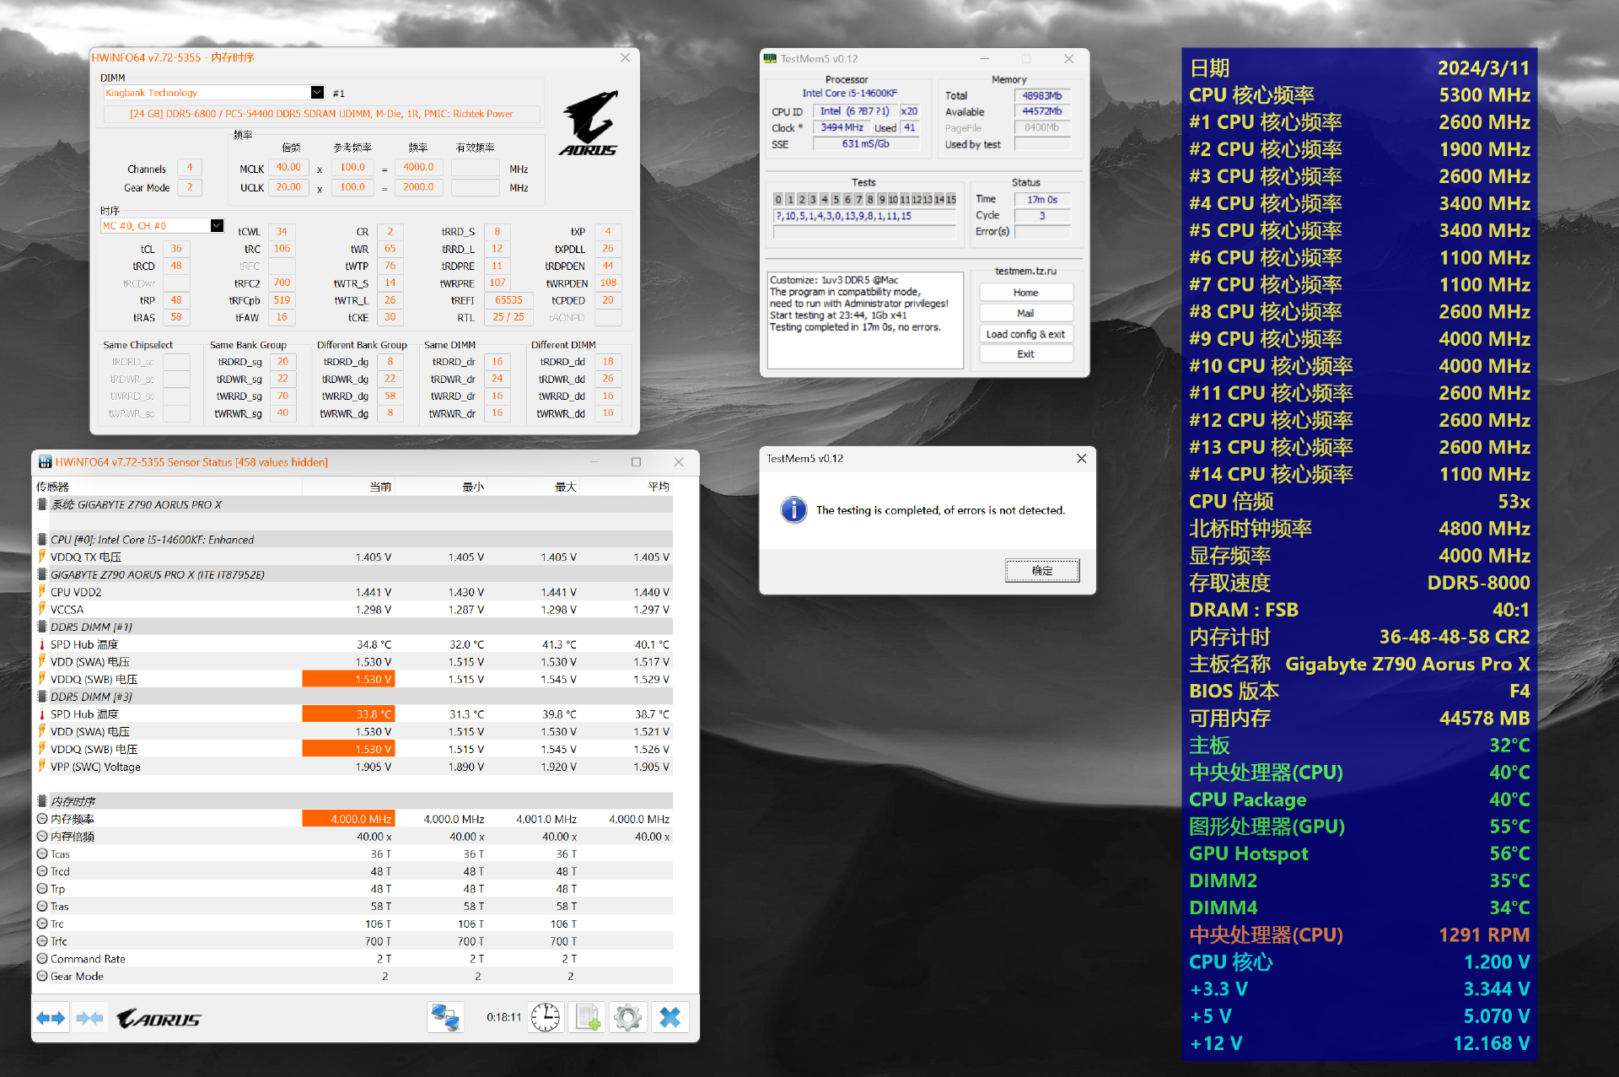Click the collapse columns arrows icon
This screenshot has height=1077, width=1619.
(89, 1018)
